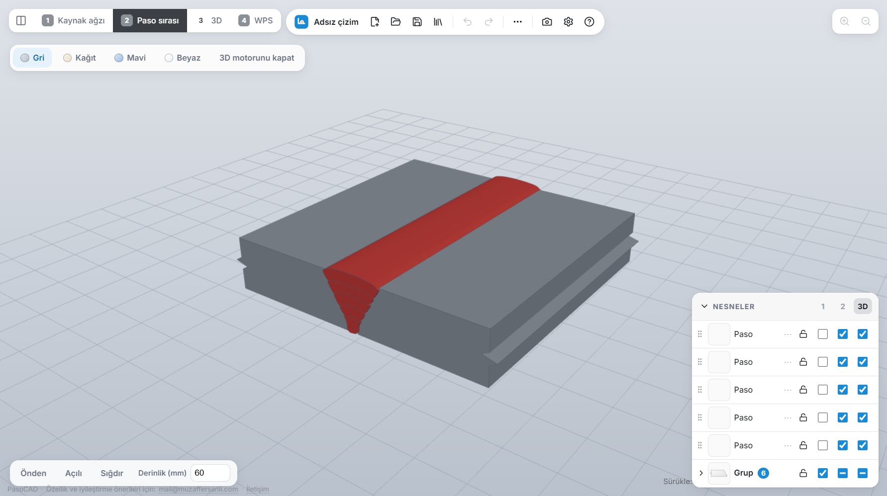Screen dimensions: 887x496
Task: Click the Grup thumbnail preview
Action: (x=719, y=473)
